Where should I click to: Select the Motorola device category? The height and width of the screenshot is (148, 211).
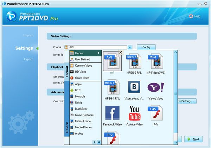[x=85, y=96]
